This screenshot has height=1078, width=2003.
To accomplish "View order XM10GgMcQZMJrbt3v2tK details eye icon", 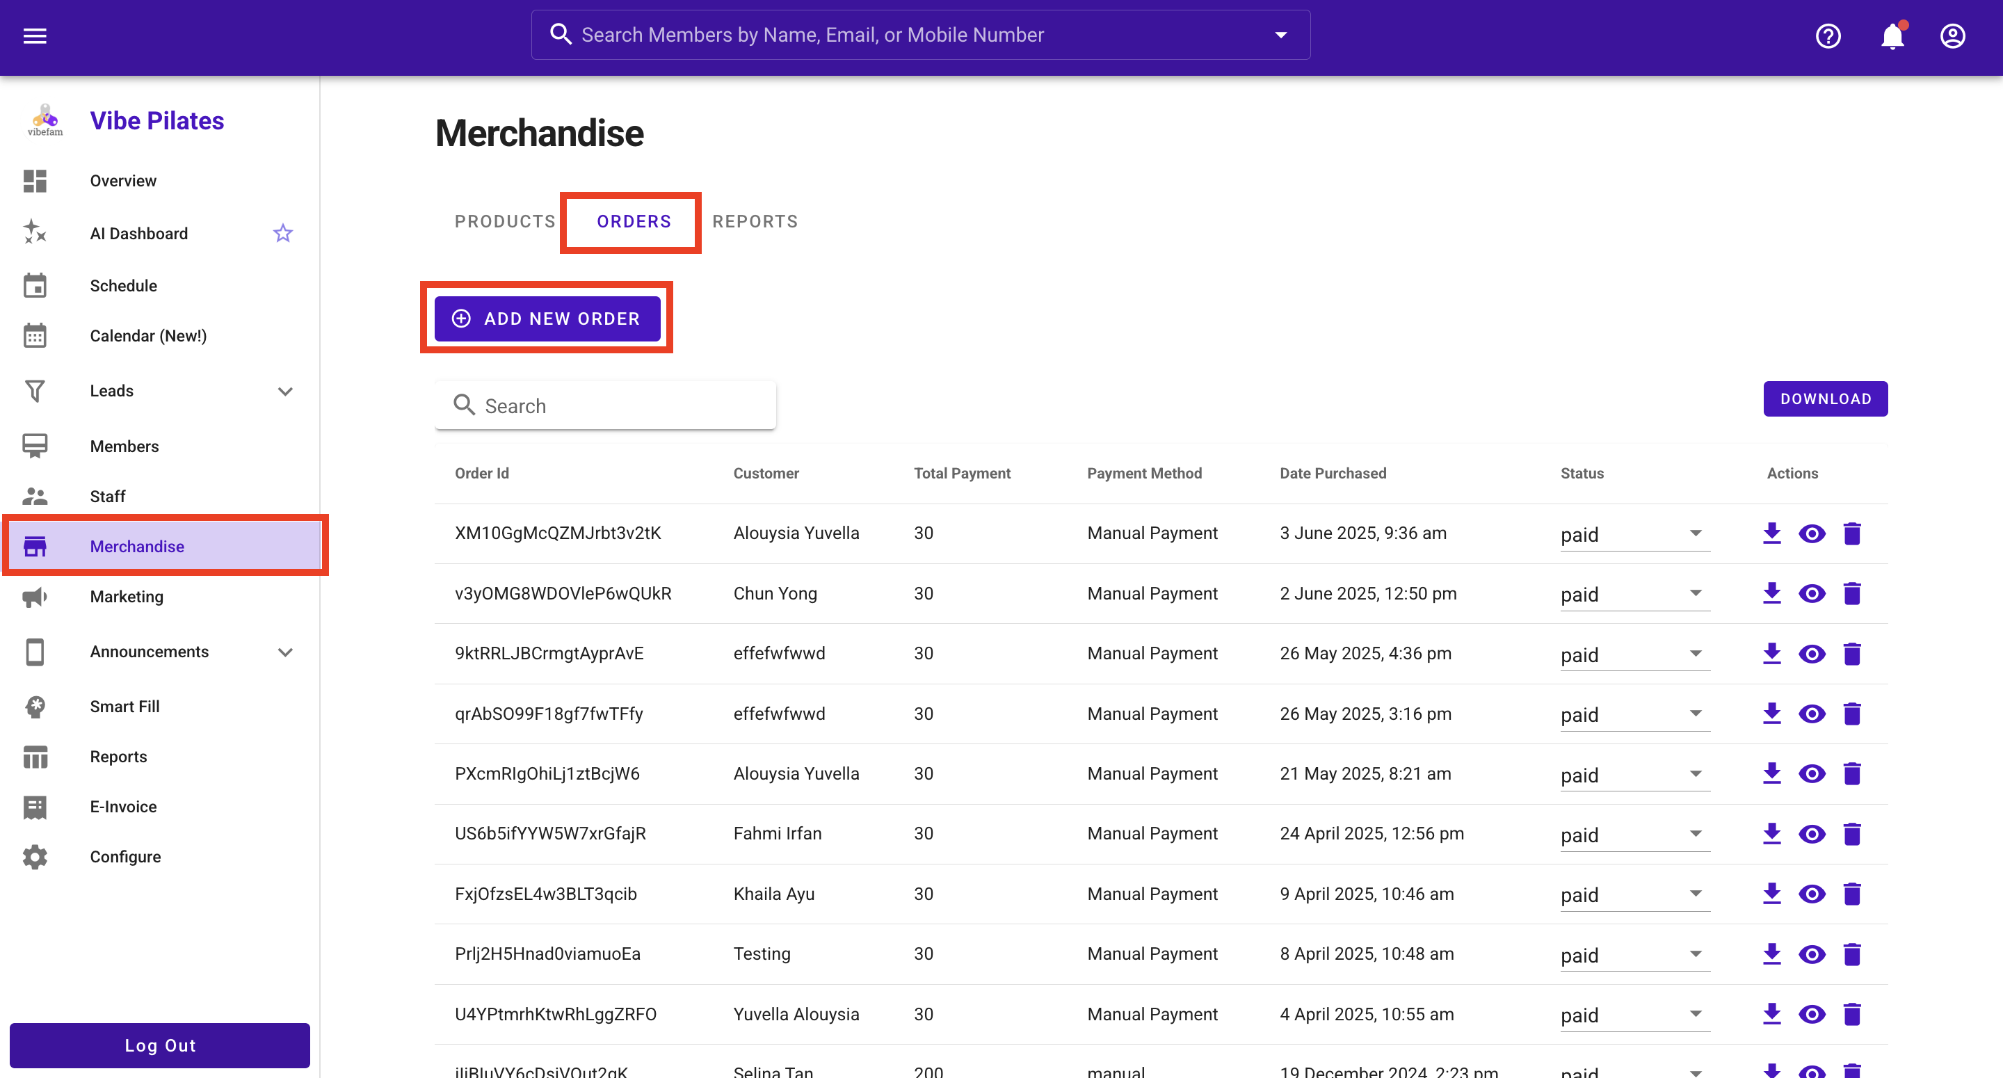I will tap(1812, 533).
